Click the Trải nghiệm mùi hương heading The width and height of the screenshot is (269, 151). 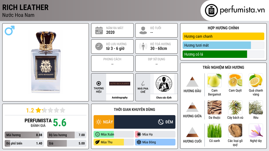tap(223, 67)
